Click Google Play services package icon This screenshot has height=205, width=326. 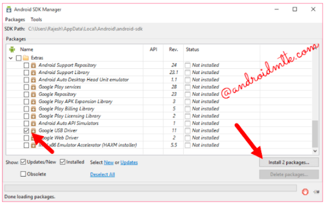(x=33, y=87)
